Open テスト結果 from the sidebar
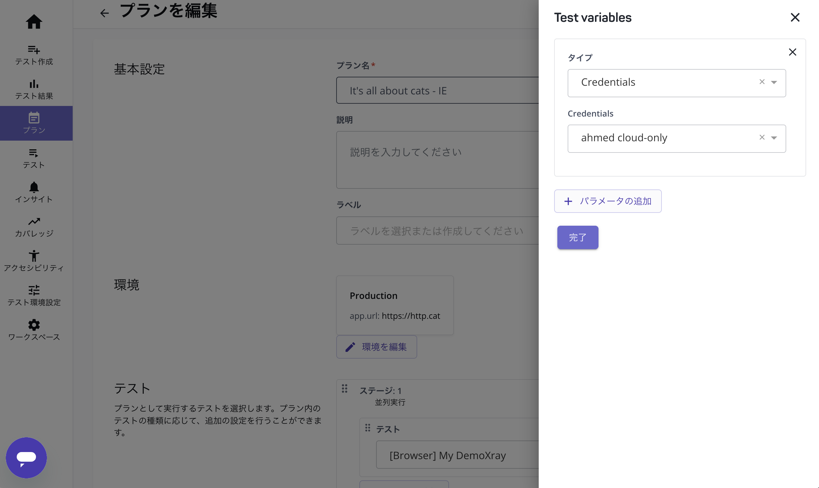The image size is (819, 488). 34,84
